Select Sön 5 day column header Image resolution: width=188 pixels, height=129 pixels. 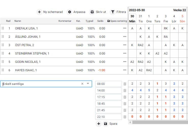[x=182, y=19]
